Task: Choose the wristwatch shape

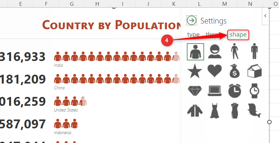Action: tap(255, 91)
